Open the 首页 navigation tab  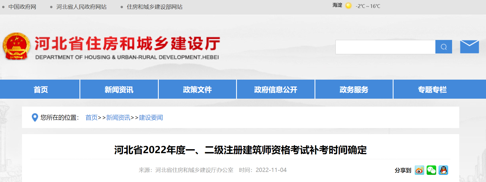coord(41,89)
